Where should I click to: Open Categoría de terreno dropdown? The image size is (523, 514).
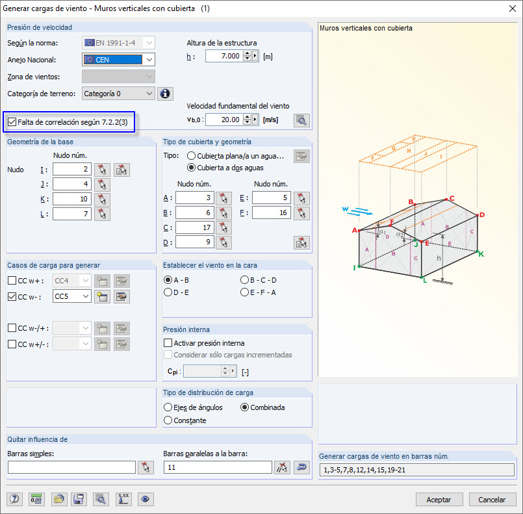coord(150,94)
